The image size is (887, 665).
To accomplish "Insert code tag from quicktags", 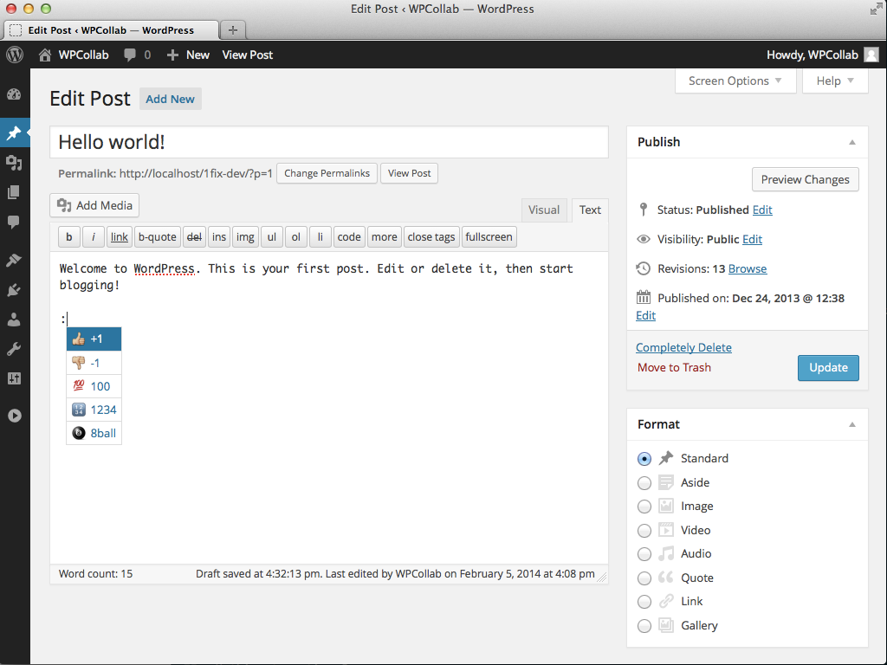I will pyautogui.click(x=349, y=237).
